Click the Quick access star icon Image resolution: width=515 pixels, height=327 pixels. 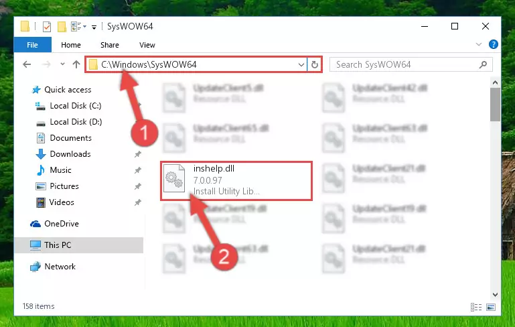click(x=35, y=90)
